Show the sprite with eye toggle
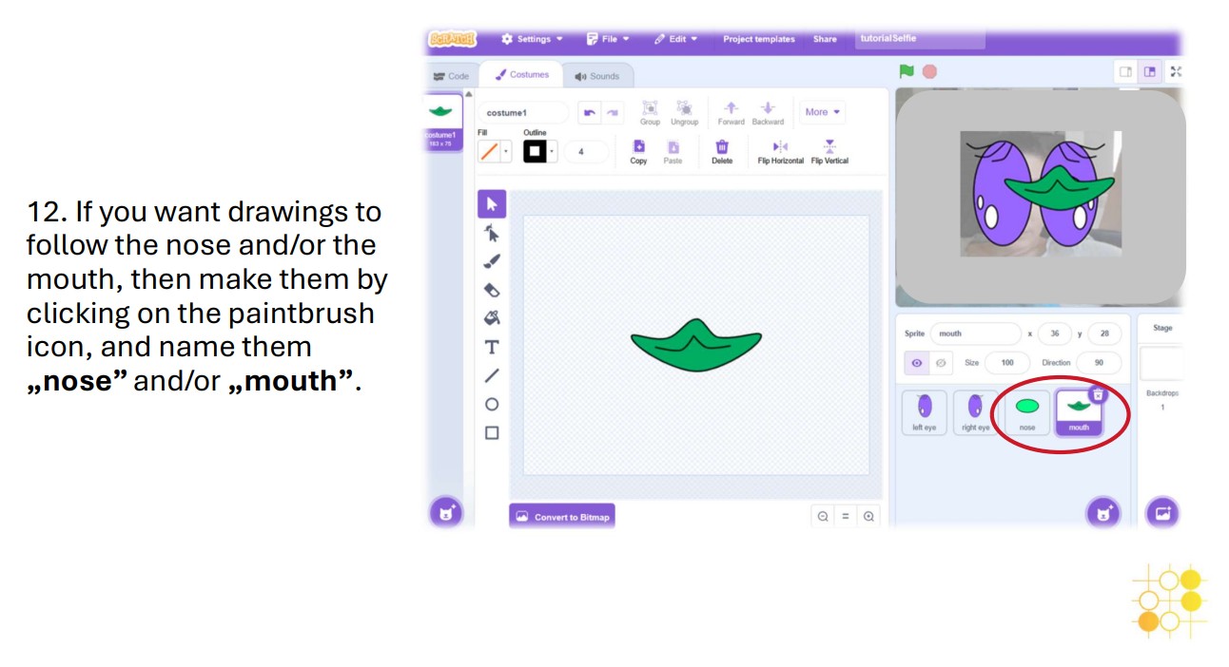 917,363
